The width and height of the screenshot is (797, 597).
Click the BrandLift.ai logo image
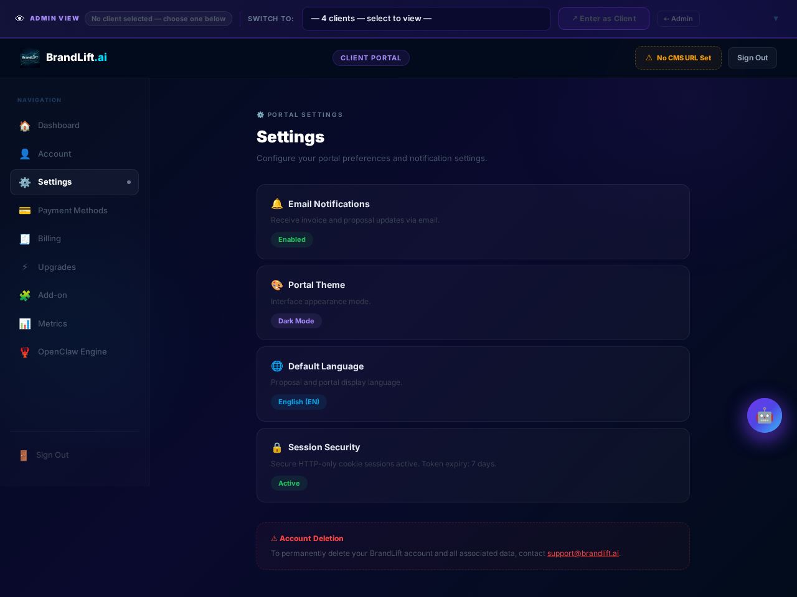click(30, 57)
